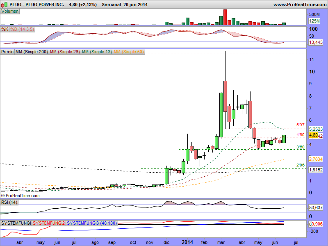Click the quote 4,80 (+2,13%) in header
Viewport: 328px width, 246px height.
point(83,5)
